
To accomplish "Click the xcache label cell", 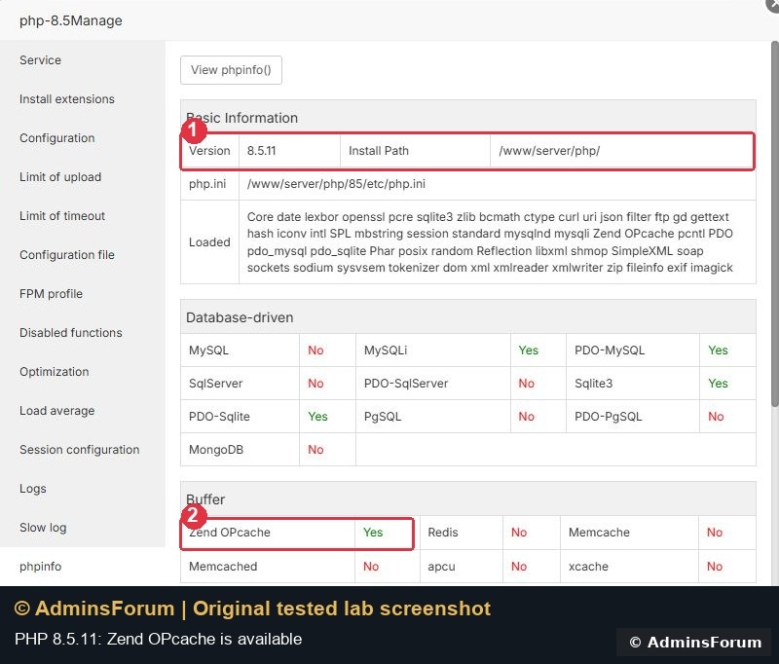I will [629, 567].
